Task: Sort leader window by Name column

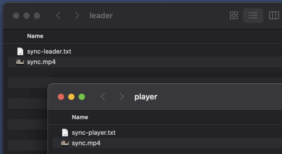Action: pyautogui.click(x=35, y=36)
